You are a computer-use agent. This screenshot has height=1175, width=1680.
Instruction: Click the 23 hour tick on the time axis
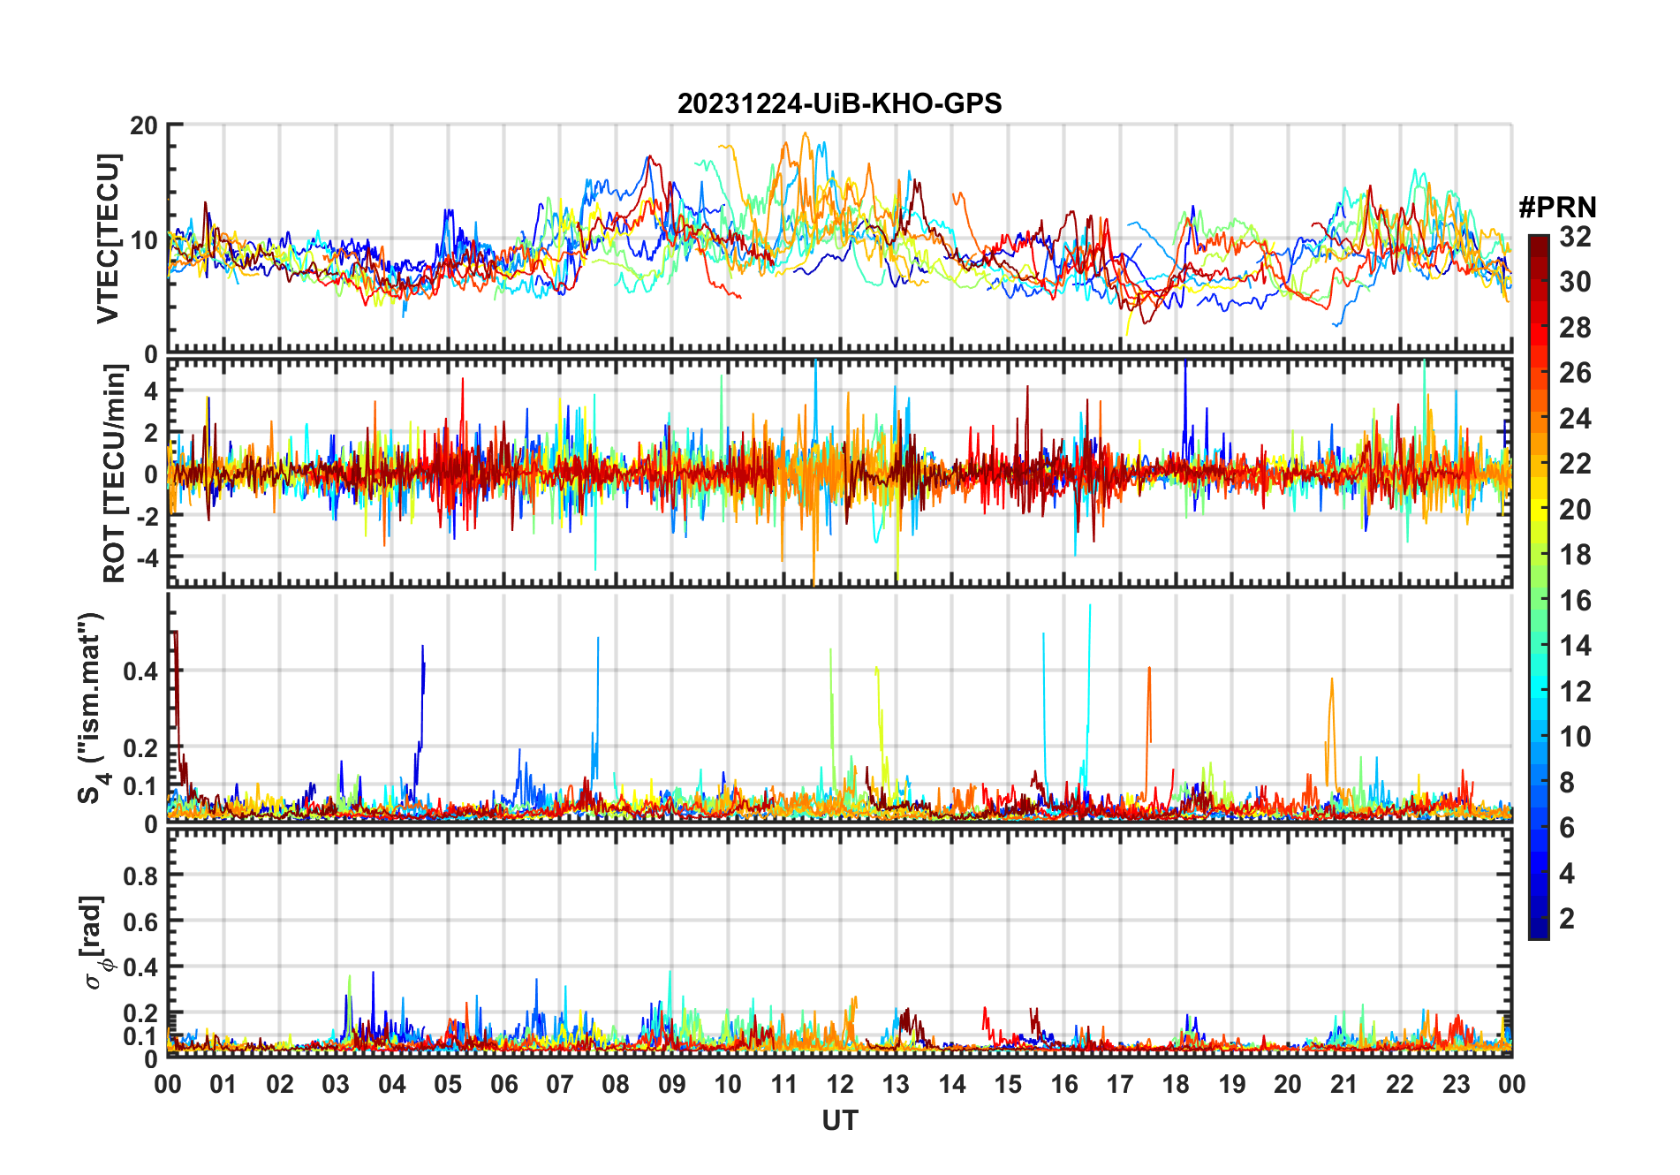(1456, 1084)
